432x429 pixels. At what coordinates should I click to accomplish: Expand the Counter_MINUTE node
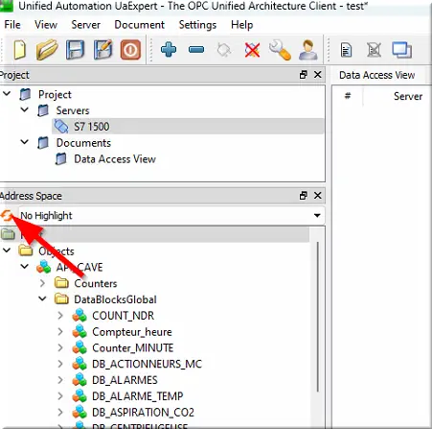(x=60, y=347)
